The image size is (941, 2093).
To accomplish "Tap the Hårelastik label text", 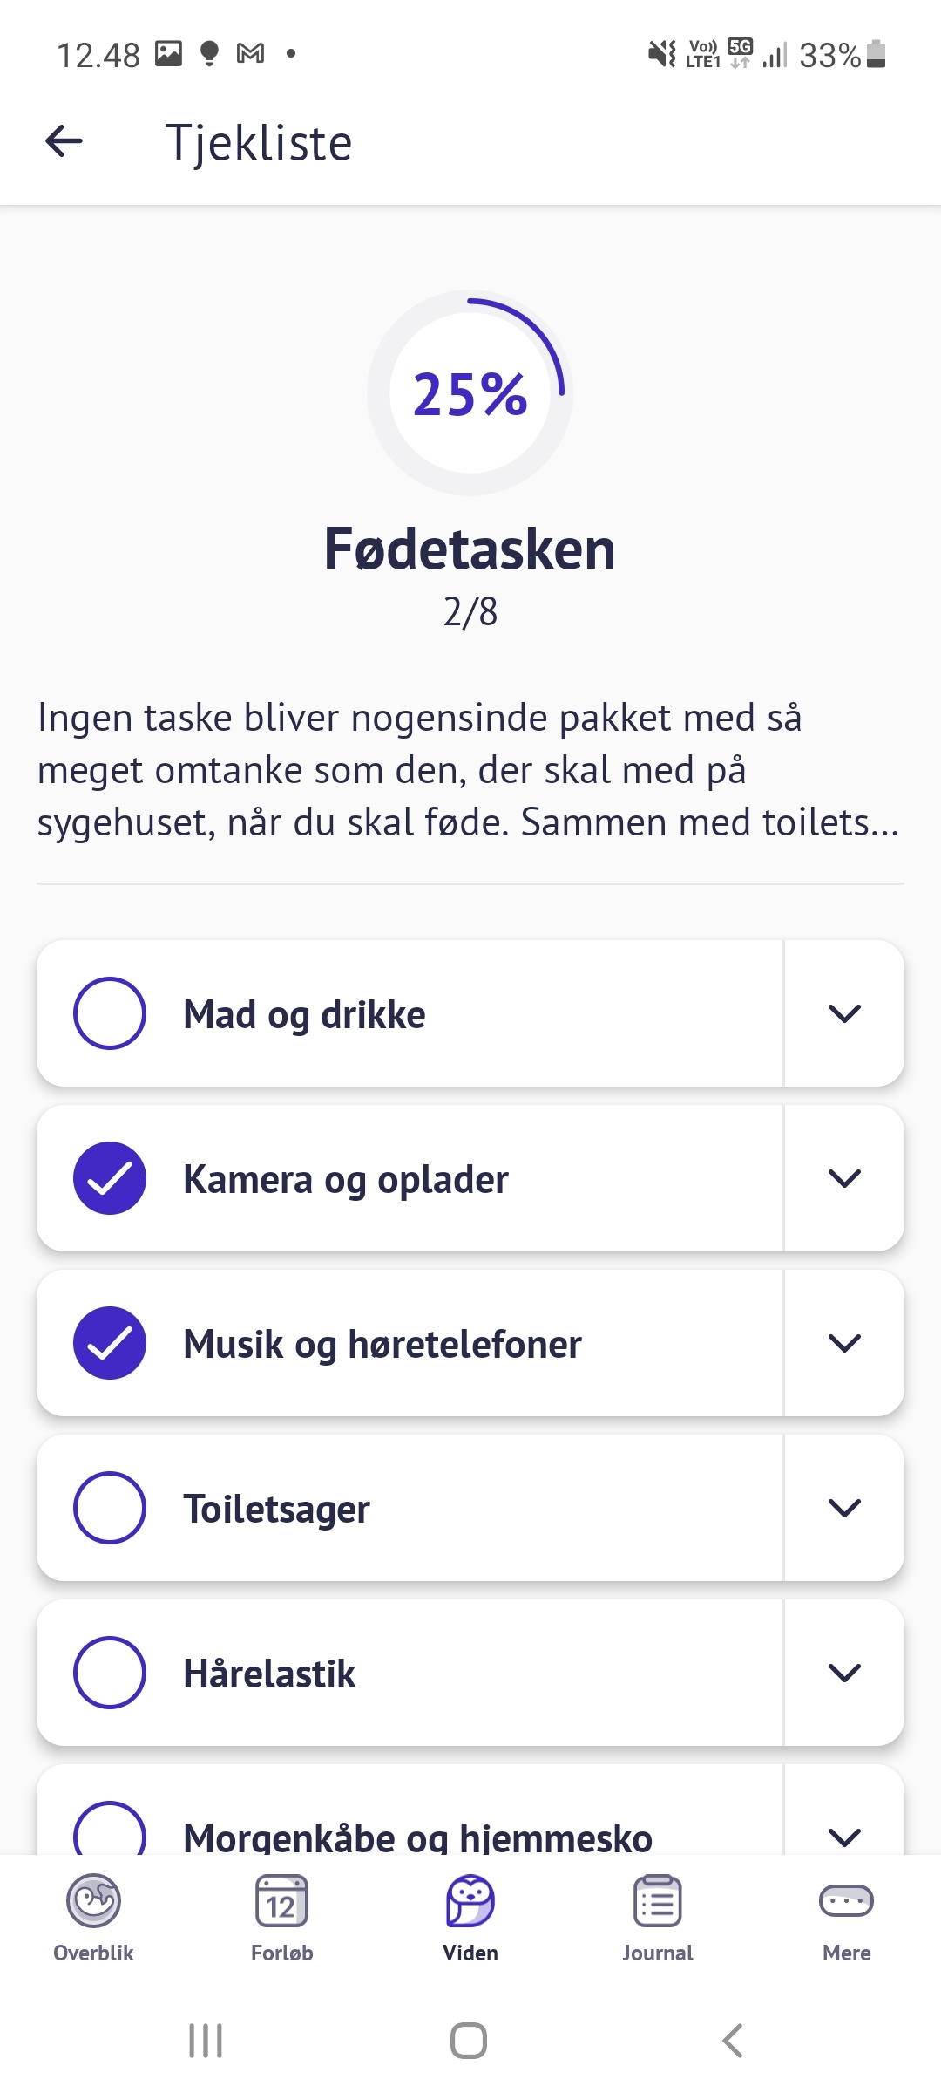I will (269, 1674).
